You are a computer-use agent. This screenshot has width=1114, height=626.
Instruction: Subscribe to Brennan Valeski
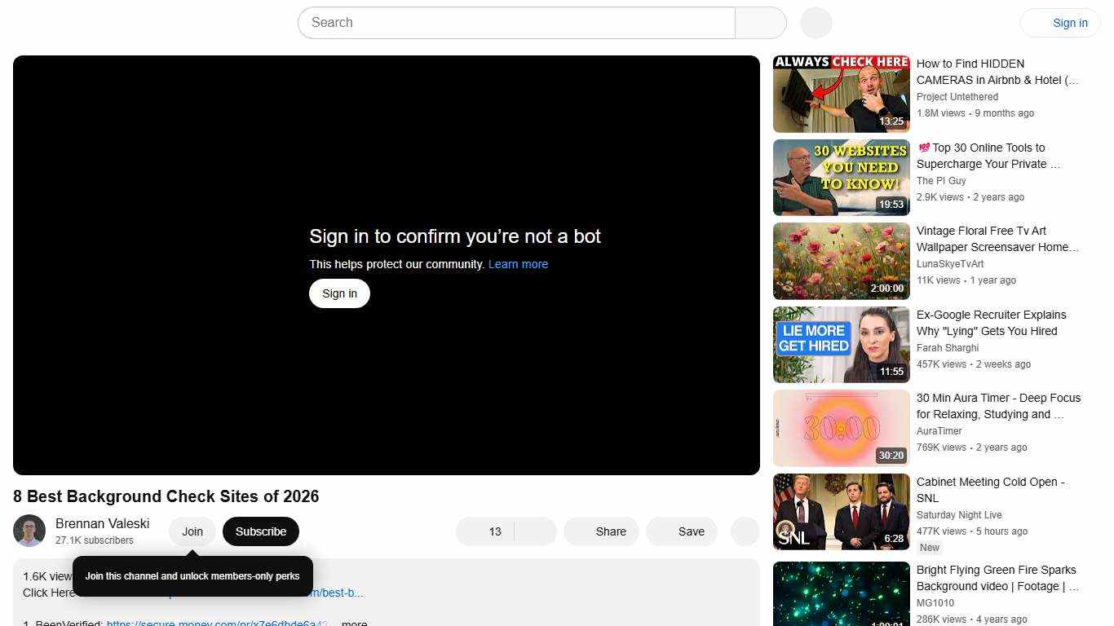pyautogui.click(x=260, y=531)
